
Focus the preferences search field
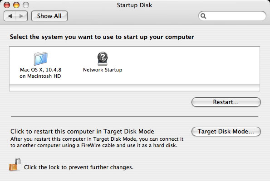[x=232, y=16]
